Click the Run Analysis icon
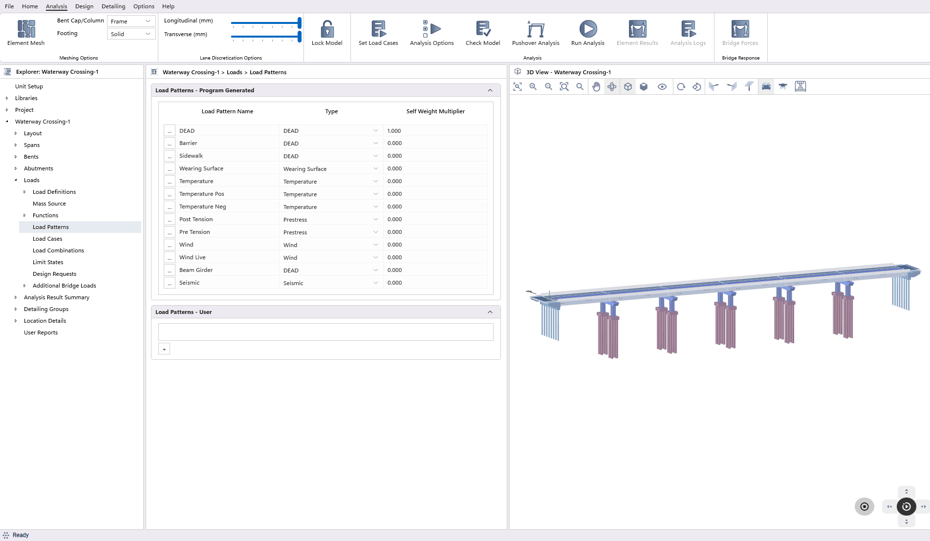The width and height of the screenshot is (930, 541). [587, 29]
